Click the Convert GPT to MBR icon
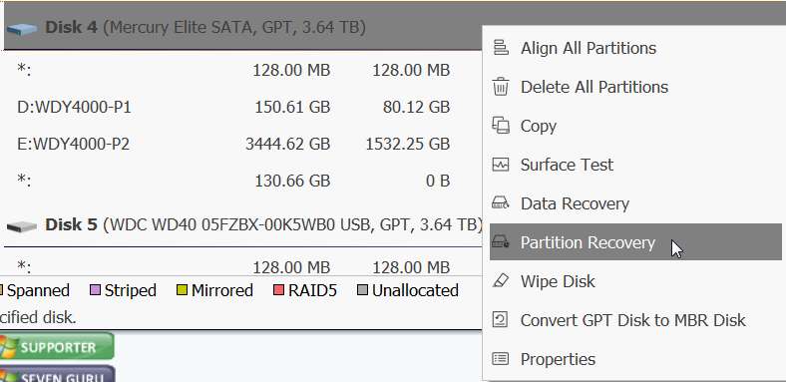The width and height of the screenshot is (786, 382). (x=501, y=320)
